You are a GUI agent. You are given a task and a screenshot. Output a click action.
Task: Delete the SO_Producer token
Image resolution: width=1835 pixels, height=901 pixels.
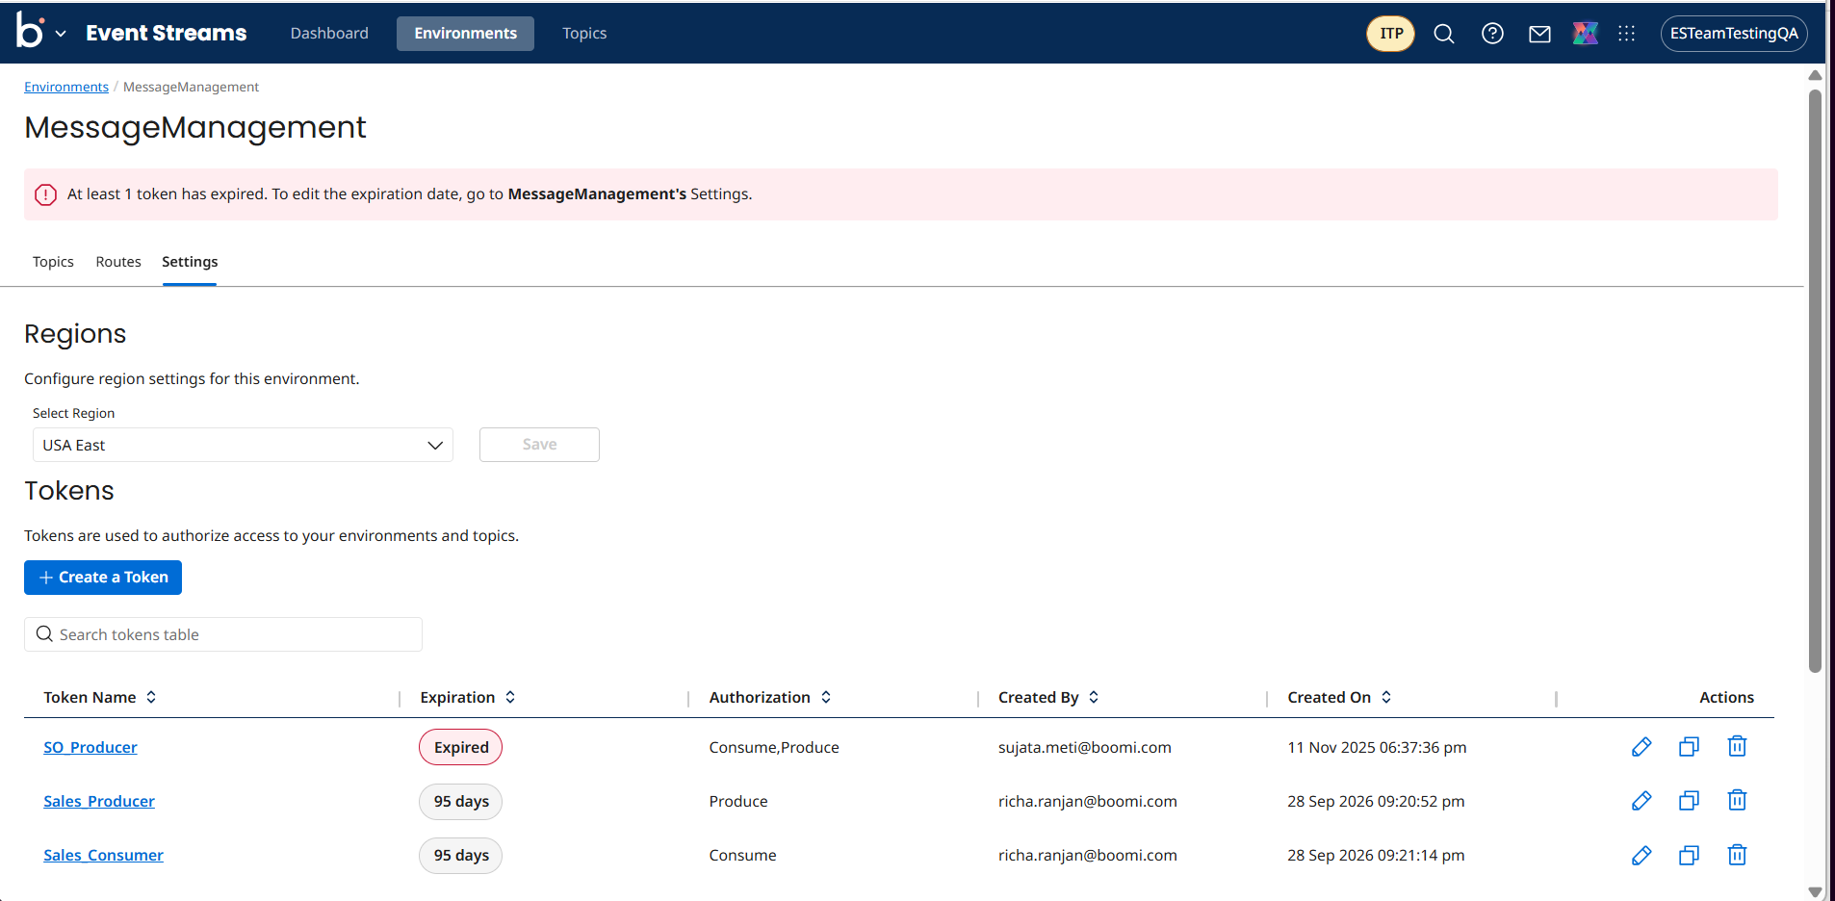[1737, 747]
